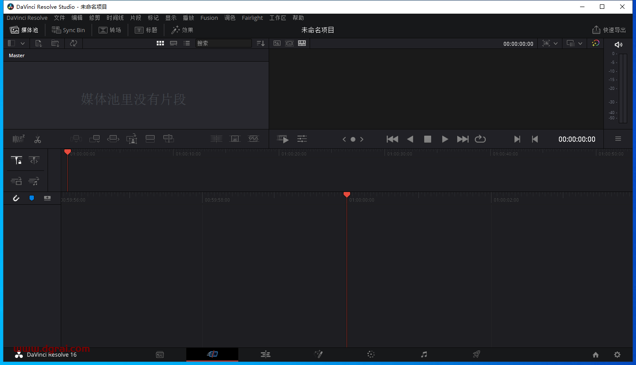Toggle the Media Pool panel

[x=24, y=30]
